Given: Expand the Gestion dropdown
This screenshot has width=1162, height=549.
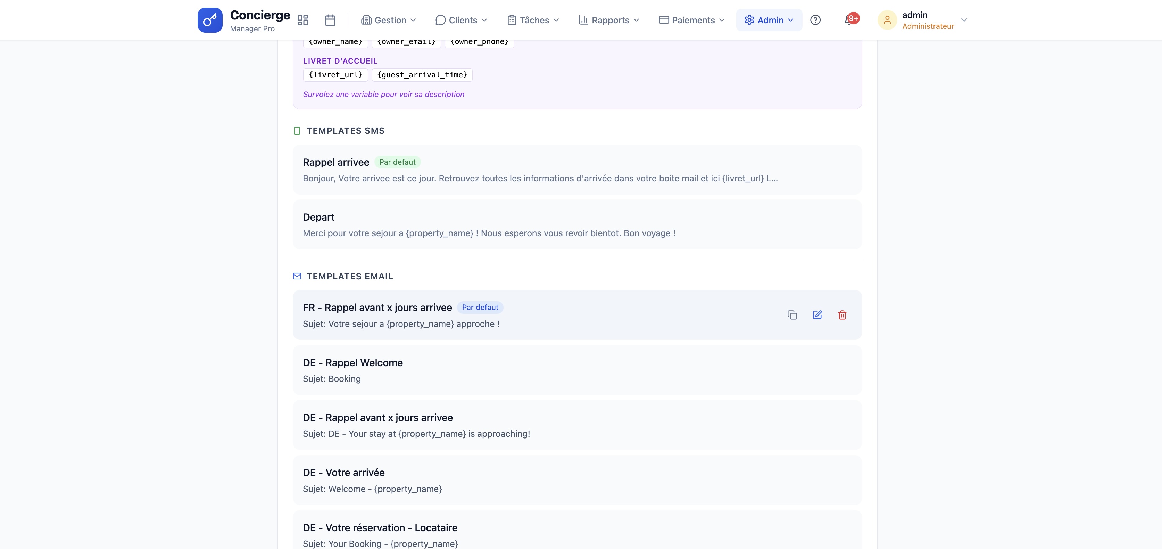Looking at the screenshot, I should pos(388,20).
